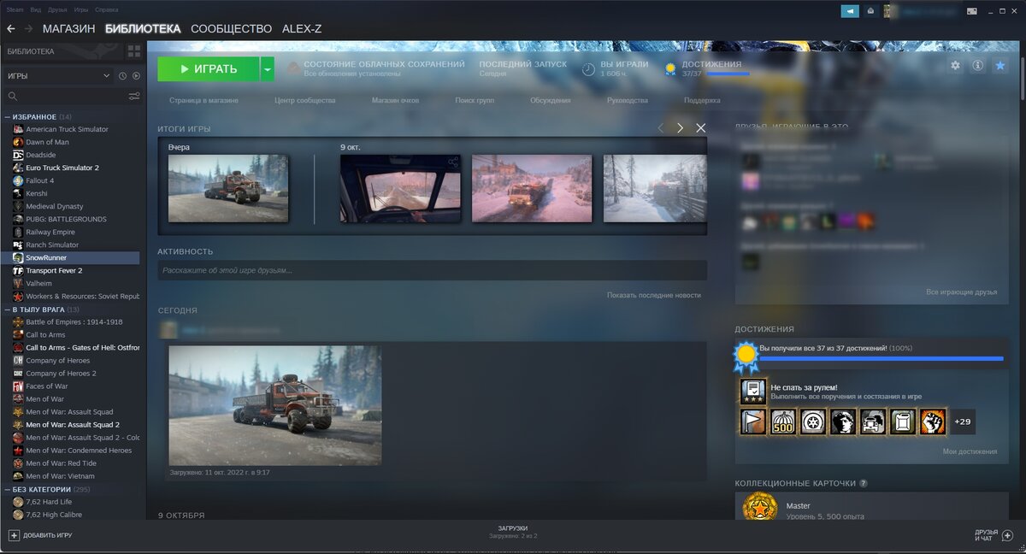Screen dimensions: 1026x554
Task: Open Руководства link
Action: [x=628, y=100]
